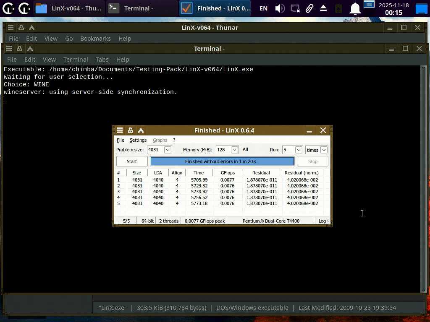Open the ? help menu in LinX
Image resolution: width=430 pixels, height=322 pixels.
[174, 140]
